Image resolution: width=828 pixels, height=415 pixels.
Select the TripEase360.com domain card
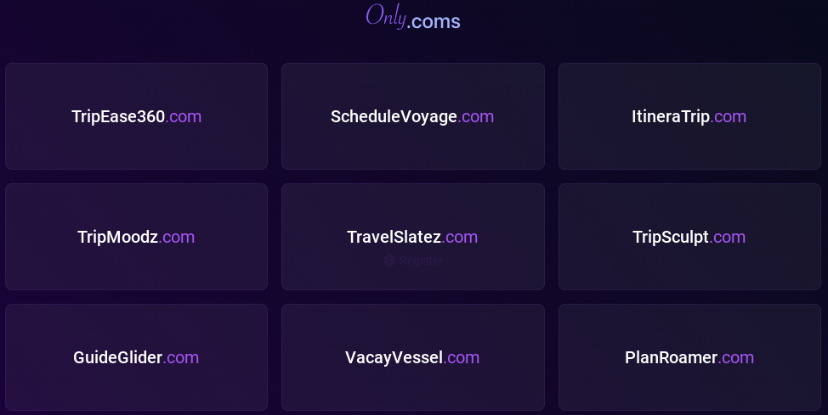click(x=136, y=116)
